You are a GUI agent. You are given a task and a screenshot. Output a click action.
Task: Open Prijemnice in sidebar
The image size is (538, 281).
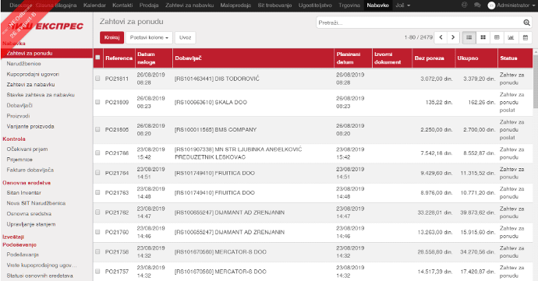(19, 160)
